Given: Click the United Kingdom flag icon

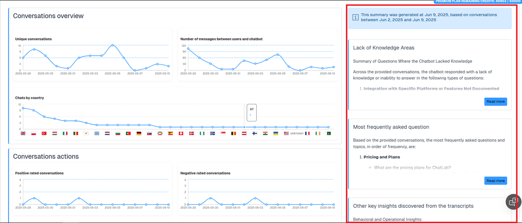Looking at the screenshot, I should coord(23,134).
